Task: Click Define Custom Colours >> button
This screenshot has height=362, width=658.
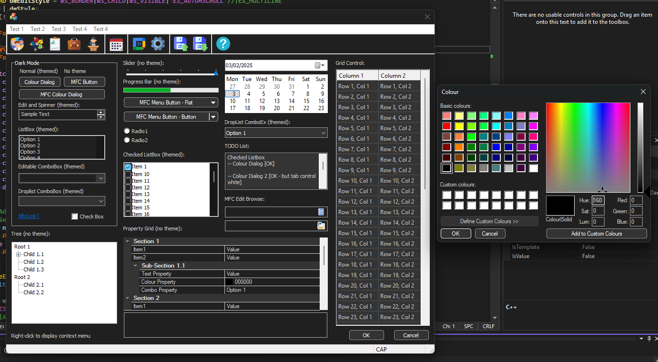Action: [x=489, y=221]
